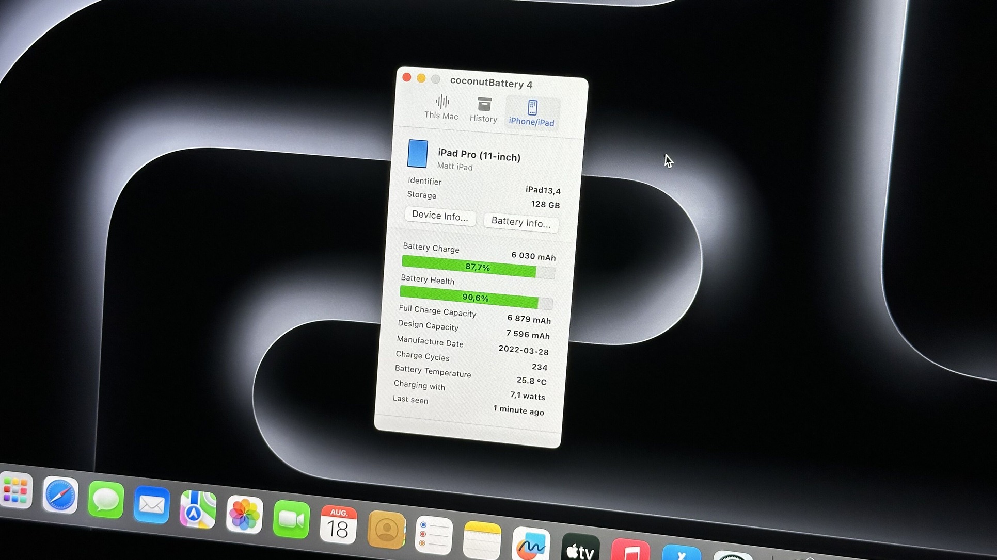
Task: Open Contacts in the dock
Action: pos(386,531)
